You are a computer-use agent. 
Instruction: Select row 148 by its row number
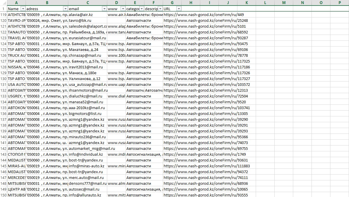(3, 183)
